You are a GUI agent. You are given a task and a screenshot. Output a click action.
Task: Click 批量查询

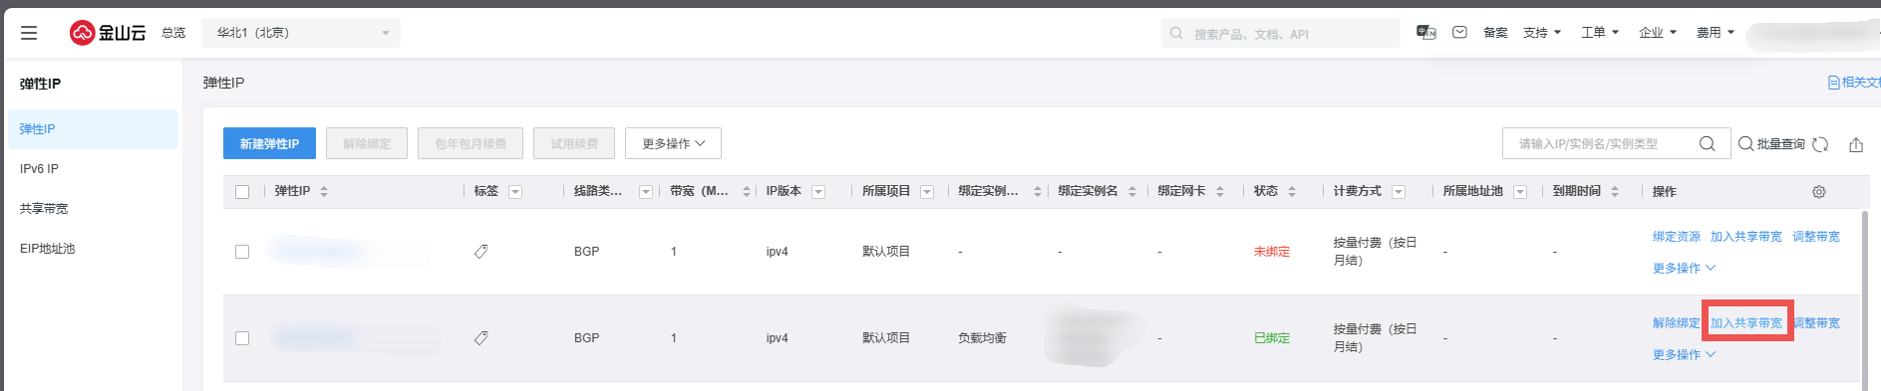tap(1771, 144)
